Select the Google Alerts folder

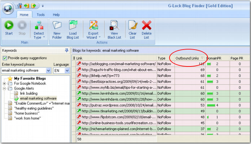click(x=24, y=88)
